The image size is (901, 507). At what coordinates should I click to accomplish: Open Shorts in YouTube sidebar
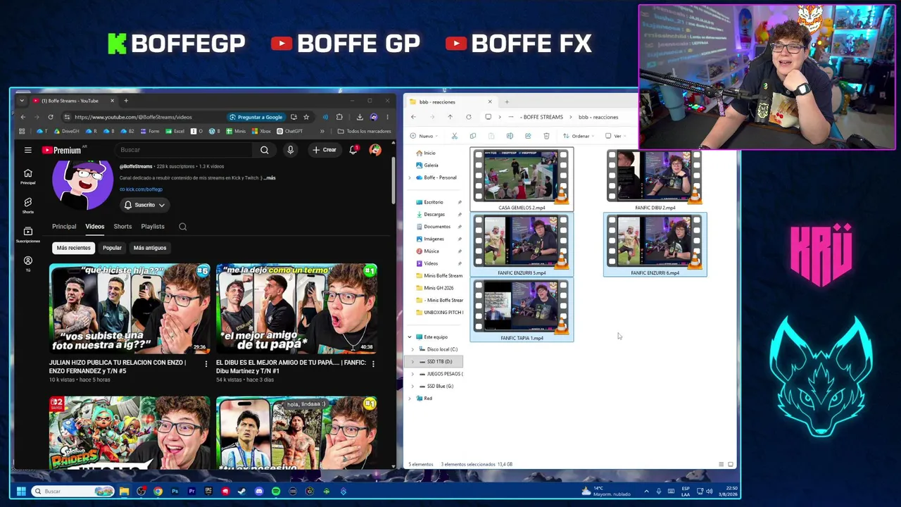click(27, 205)
